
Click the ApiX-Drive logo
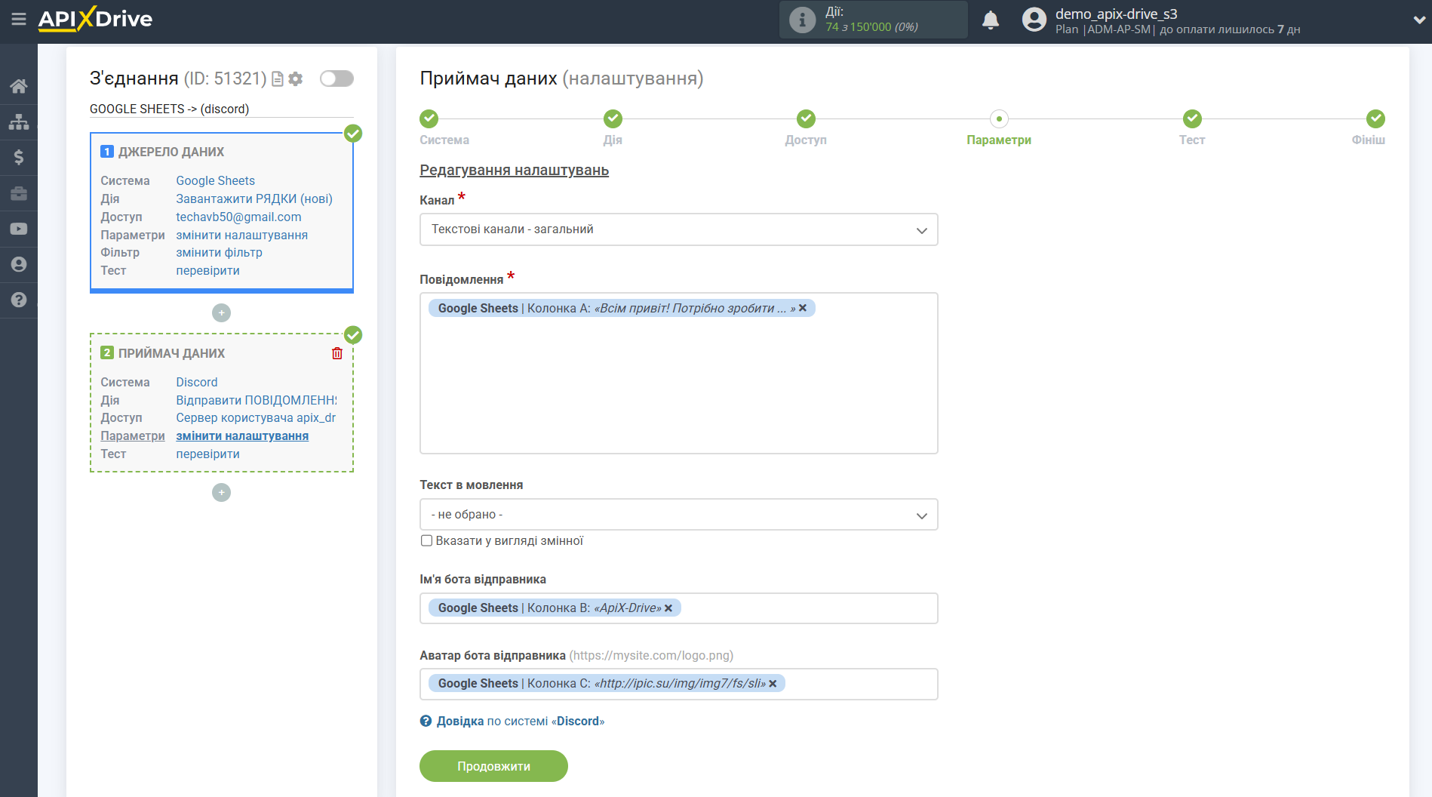(95, 19)
